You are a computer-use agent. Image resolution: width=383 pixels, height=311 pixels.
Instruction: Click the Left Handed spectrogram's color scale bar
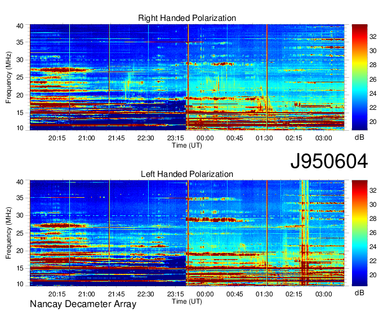tap(359, 233)
